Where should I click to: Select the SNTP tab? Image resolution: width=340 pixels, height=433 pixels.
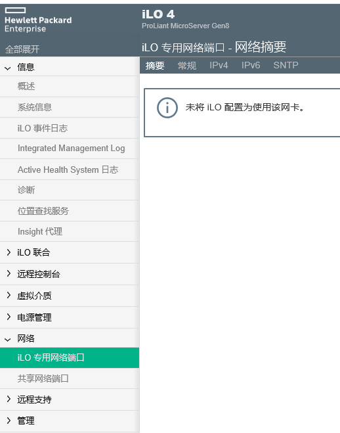[x=286, y=66]
